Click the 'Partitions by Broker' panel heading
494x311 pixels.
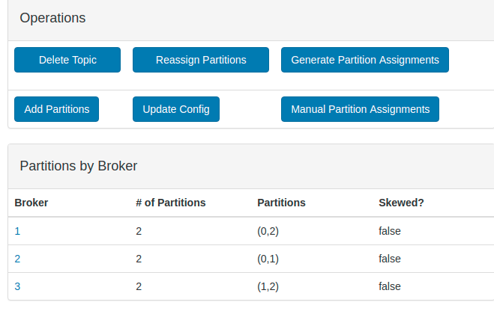coord(79,166)
